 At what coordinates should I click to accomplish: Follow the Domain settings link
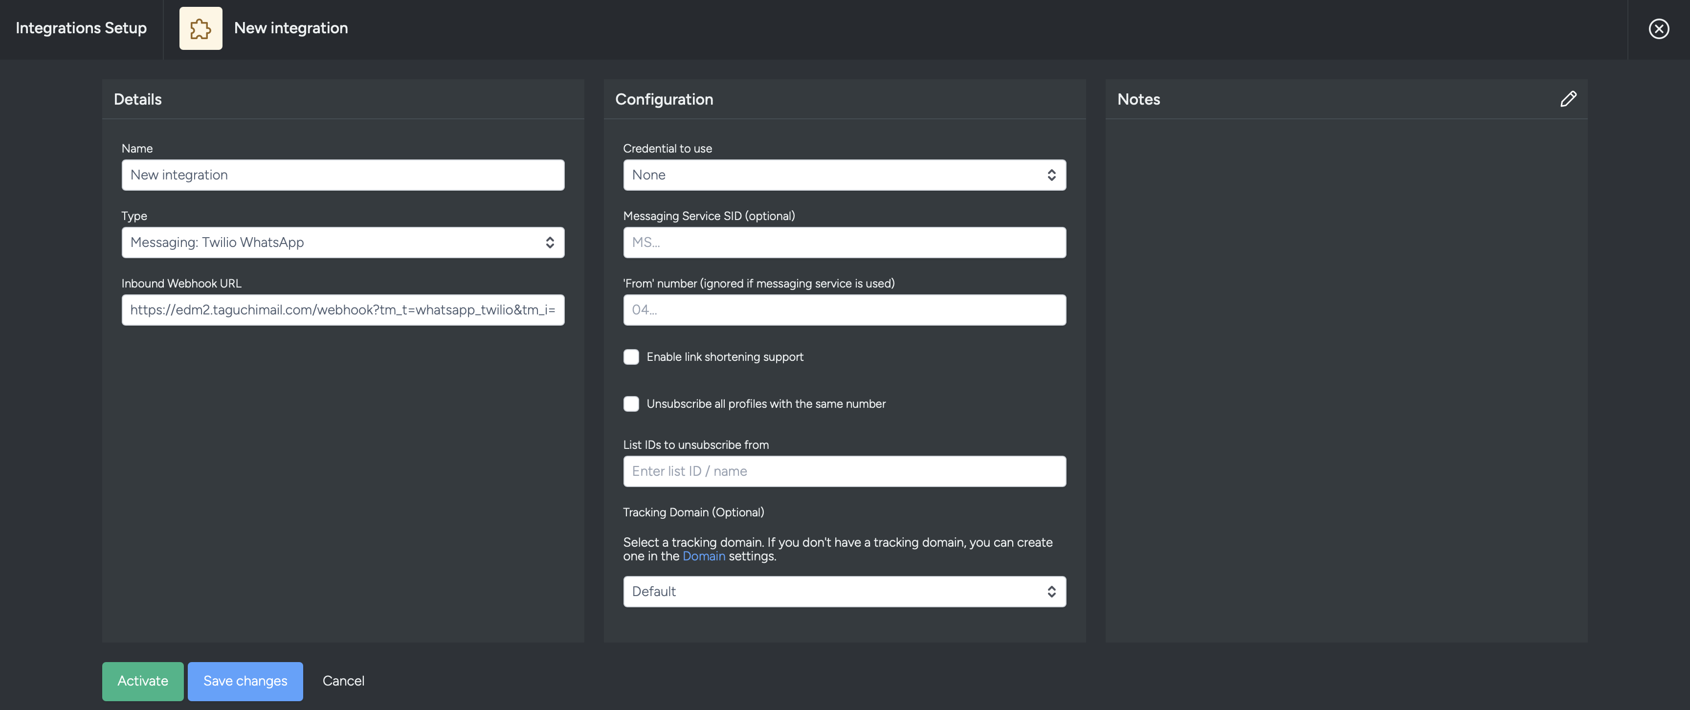click(704, 556)
